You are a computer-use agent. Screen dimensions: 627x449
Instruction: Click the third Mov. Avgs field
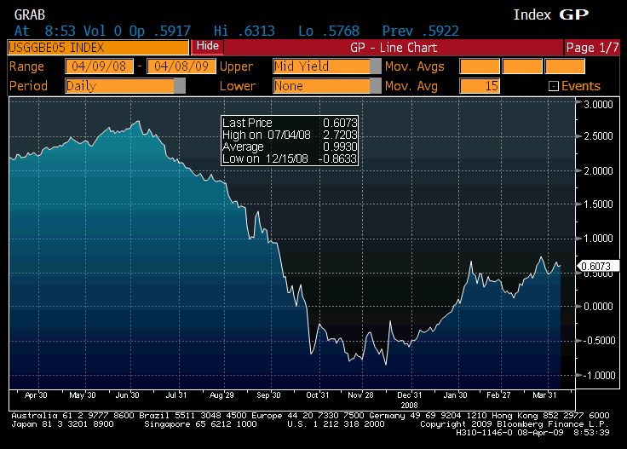tap(564, 66)
